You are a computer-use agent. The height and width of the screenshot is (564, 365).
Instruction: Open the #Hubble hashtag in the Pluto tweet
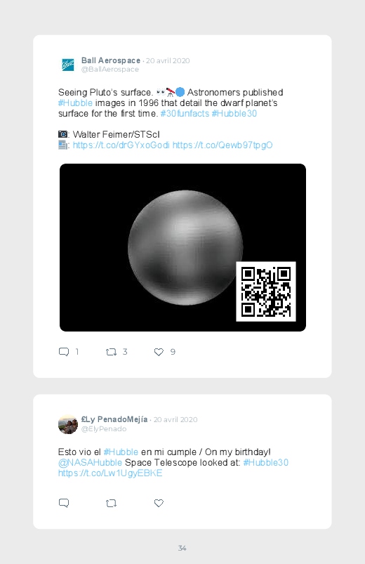tap(76, 103)
